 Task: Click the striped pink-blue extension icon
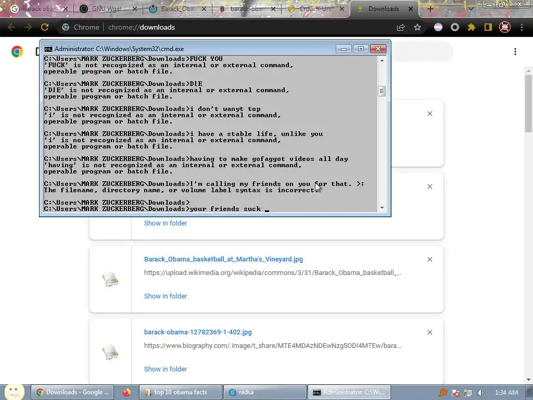(438, 27)
